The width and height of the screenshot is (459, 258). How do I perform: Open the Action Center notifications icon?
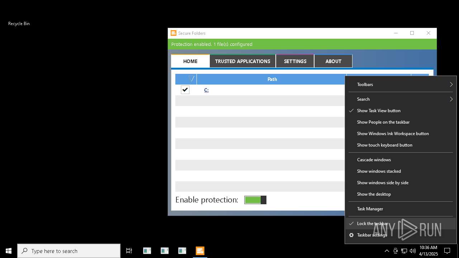click(447, 251)
